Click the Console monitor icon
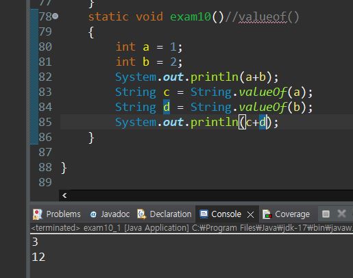 204,214
